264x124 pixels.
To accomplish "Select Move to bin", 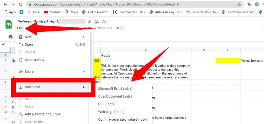I will point(52,122).
